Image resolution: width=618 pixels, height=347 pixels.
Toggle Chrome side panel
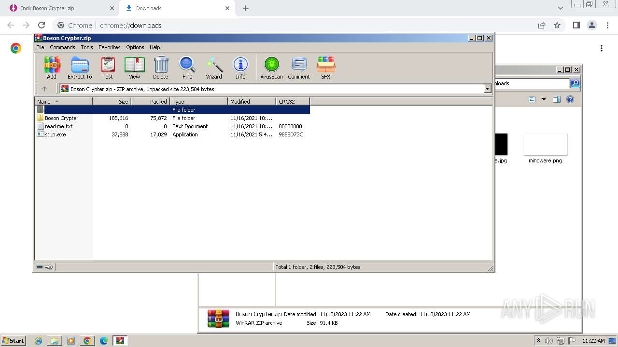[576, 25]
